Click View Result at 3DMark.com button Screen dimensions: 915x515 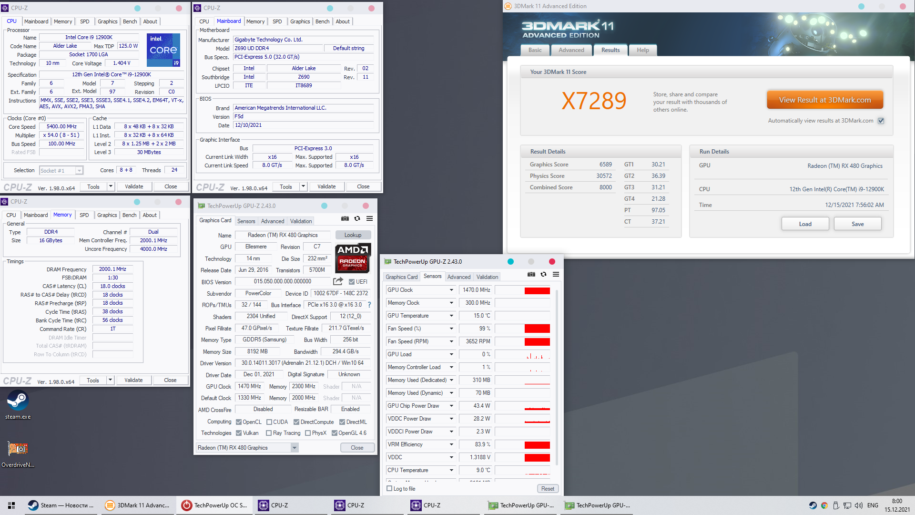[x=825, y=100]
